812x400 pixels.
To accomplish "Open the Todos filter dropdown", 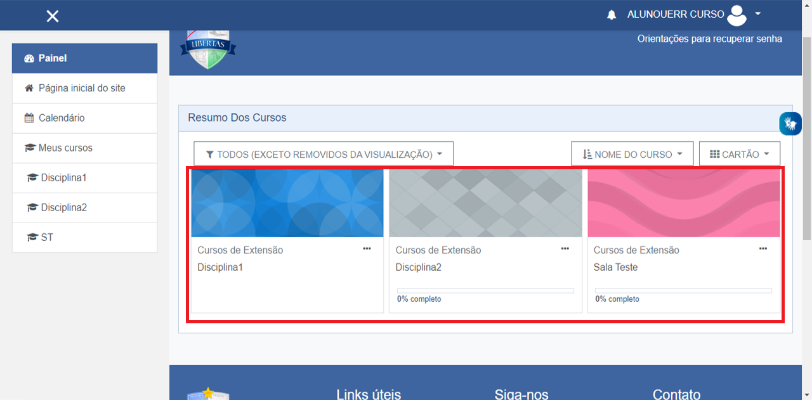I will coord(324,154).
